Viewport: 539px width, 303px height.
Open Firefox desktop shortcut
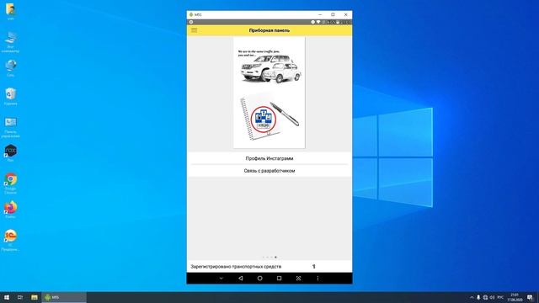point(11,210)
